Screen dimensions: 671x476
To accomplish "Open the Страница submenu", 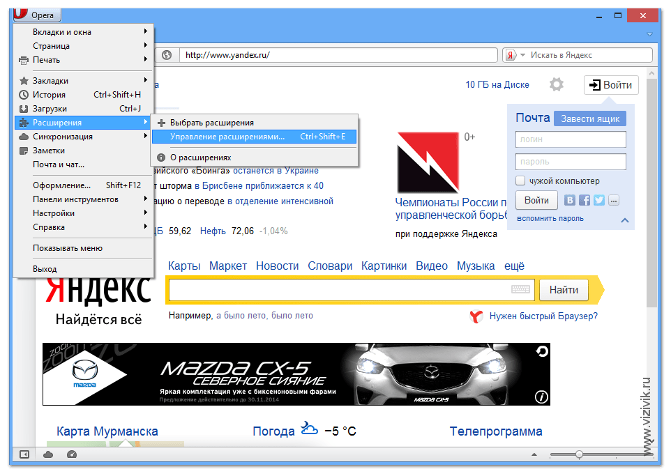I will tap(84, 46).
